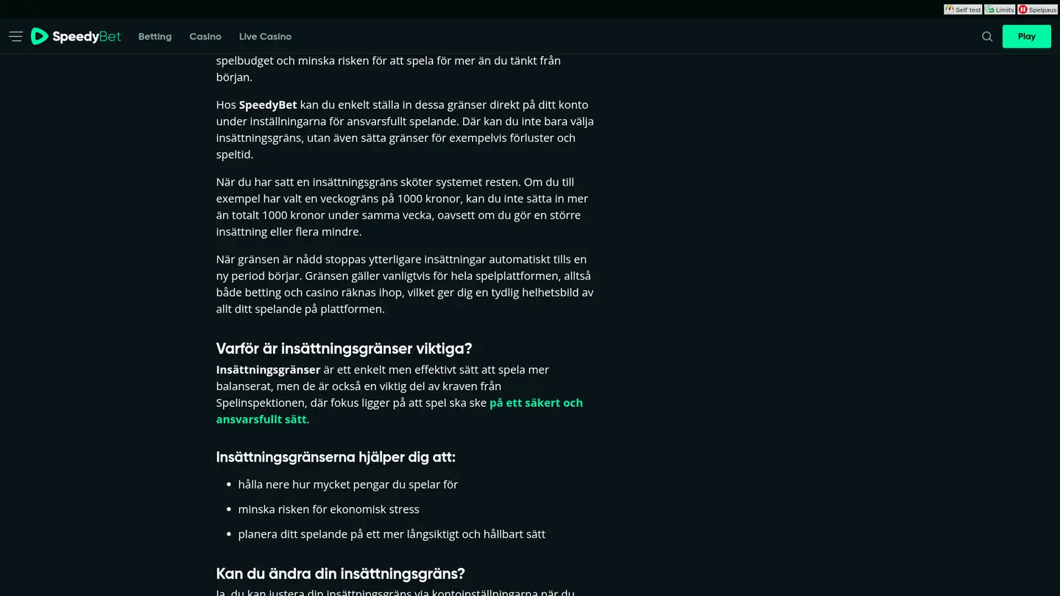1060x596 pixels.
Task: Click the green Play button
Action: (1026, 36)
